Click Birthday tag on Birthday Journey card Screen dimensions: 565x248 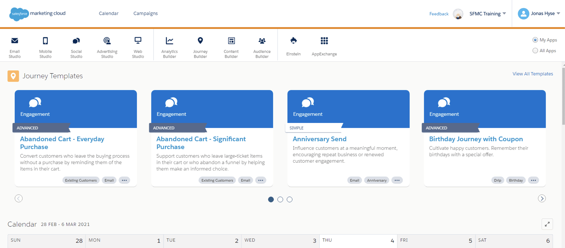[516, 180]
